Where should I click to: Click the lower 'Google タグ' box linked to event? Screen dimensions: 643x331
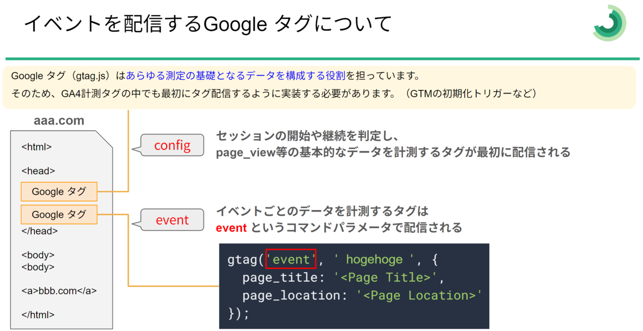[x=59, y=214]
